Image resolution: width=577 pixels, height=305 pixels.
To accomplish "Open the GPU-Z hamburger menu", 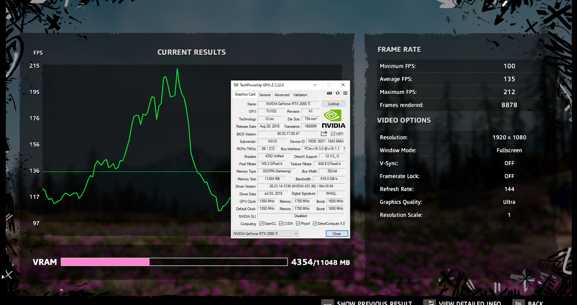I will click(x=345, y=93).
